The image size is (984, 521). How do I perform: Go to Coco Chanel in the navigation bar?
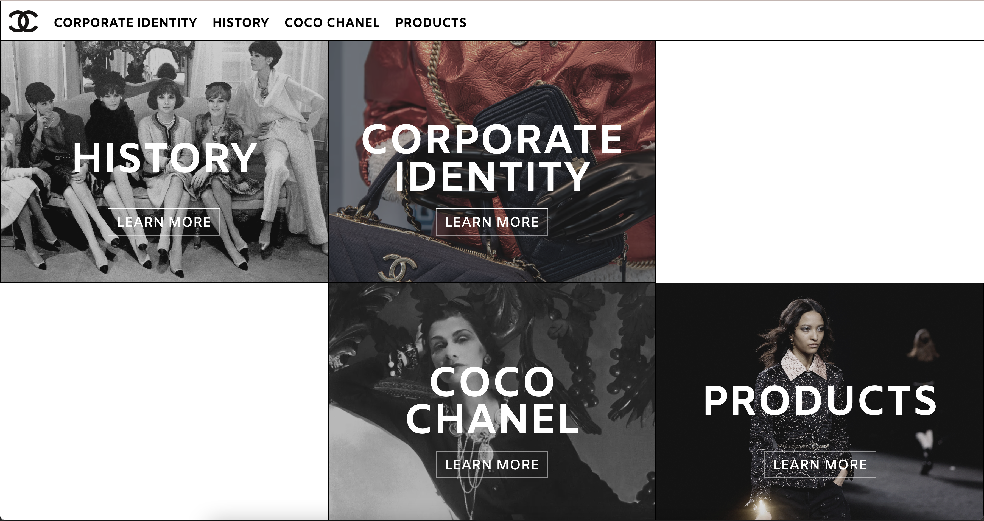click(332, 23)
